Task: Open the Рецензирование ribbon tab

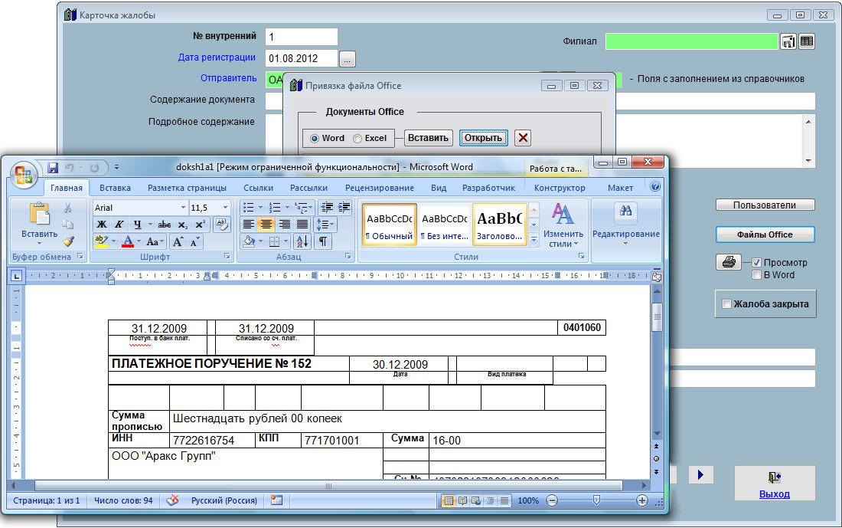Action: 379,188
